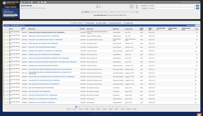This screenshot has width=203, height=116.
Task: Sort by the TIV (USD) column header
Action: point(82,29)
